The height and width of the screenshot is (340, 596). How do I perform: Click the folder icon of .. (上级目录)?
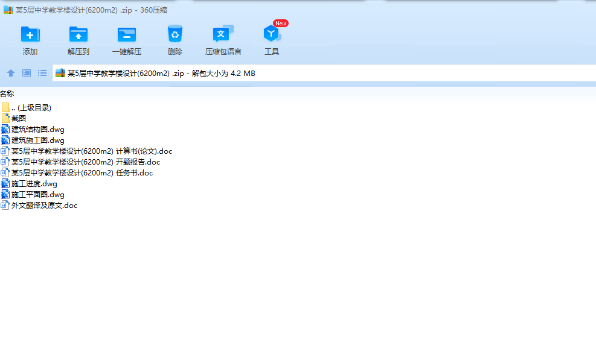(5, 107)
